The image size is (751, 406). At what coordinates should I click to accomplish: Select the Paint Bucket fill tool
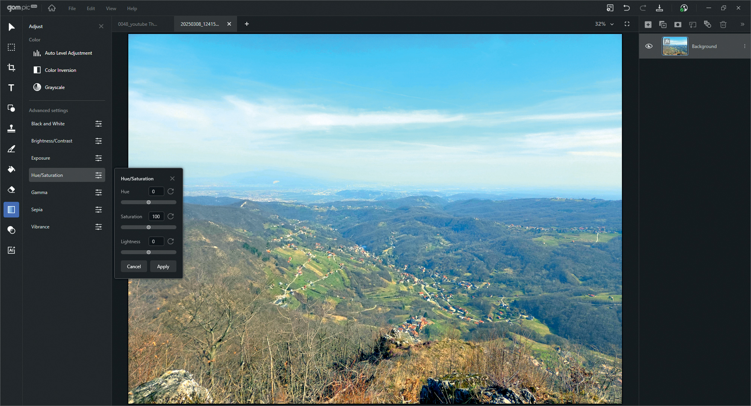click(11, 169)
